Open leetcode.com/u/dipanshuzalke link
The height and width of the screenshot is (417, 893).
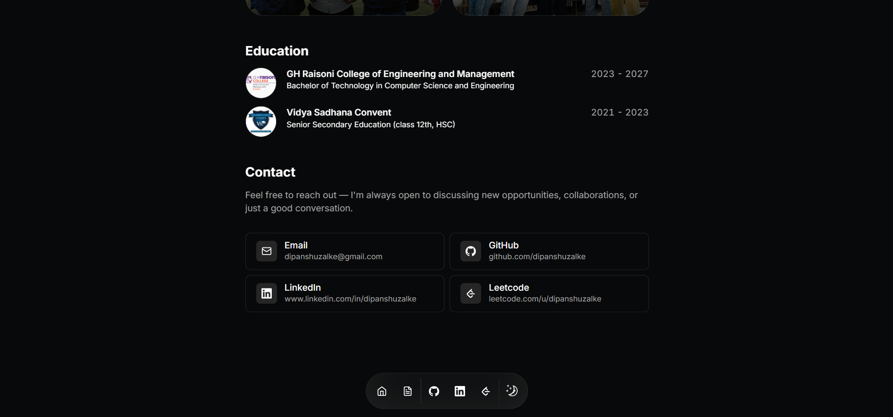545,299
